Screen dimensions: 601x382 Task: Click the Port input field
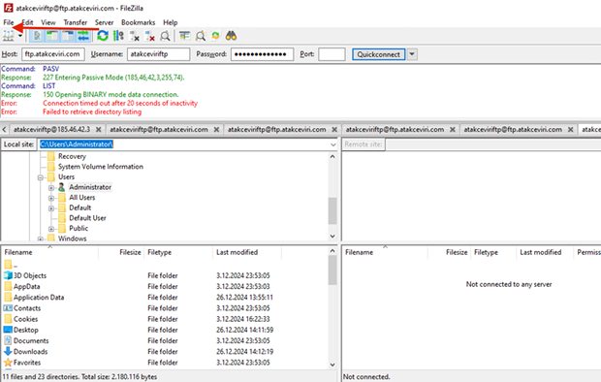coord(332,54)
